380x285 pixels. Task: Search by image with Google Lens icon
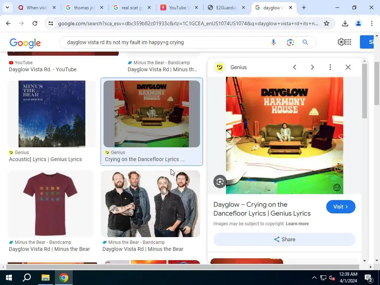tap(290, 42)
